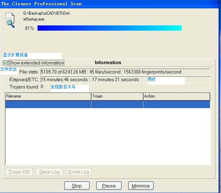Click the blue scan progress bar

pyautogui.click(x=109, y=28)
